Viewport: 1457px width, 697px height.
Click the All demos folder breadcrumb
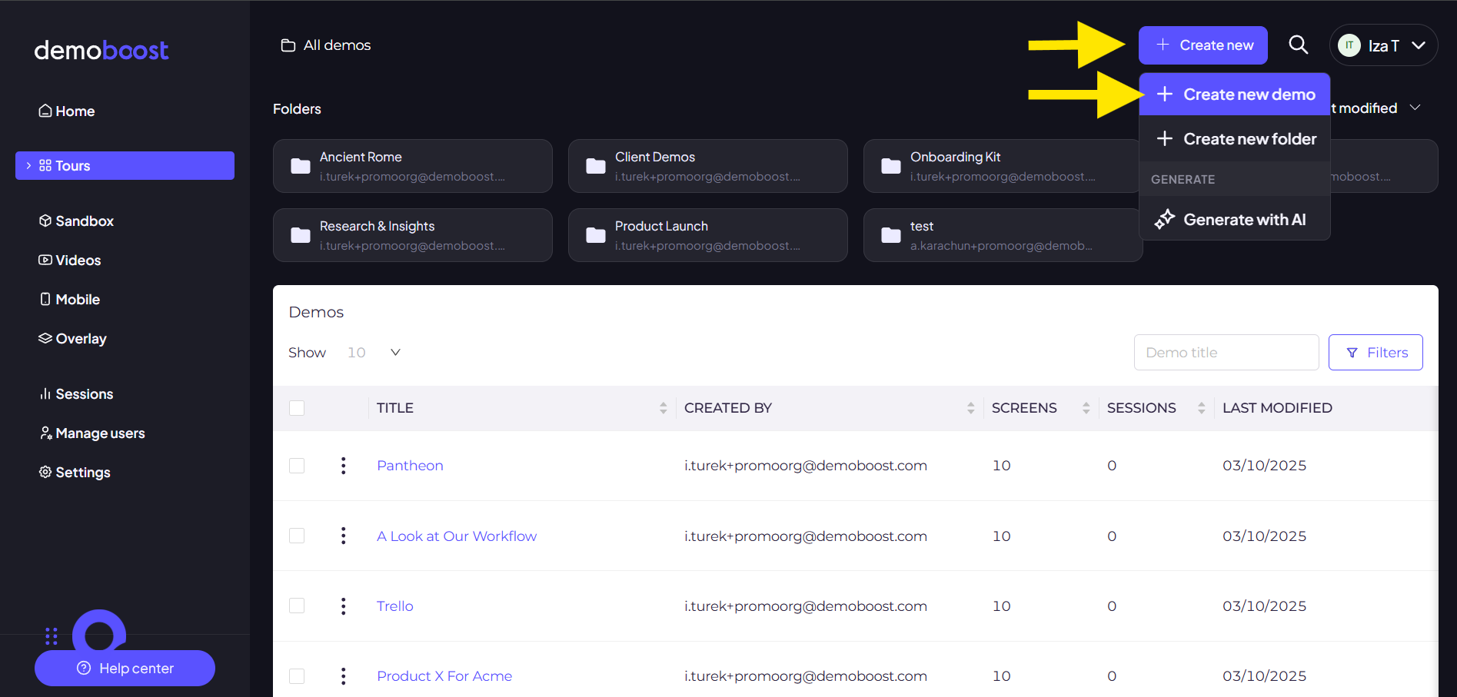click(x=326, y=45)
